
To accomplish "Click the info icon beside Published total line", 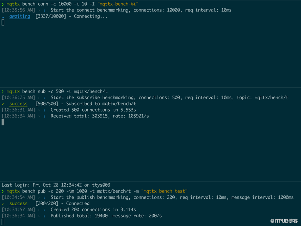I will coord(44,216).
